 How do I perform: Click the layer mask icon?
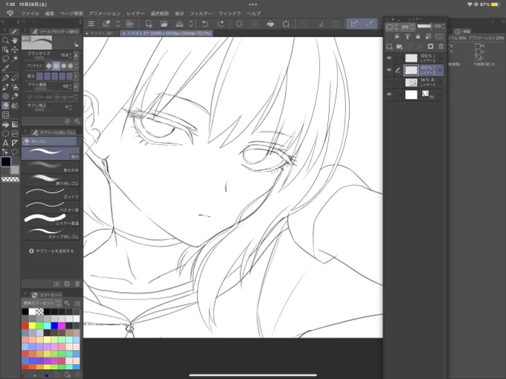tap(431, 47)
